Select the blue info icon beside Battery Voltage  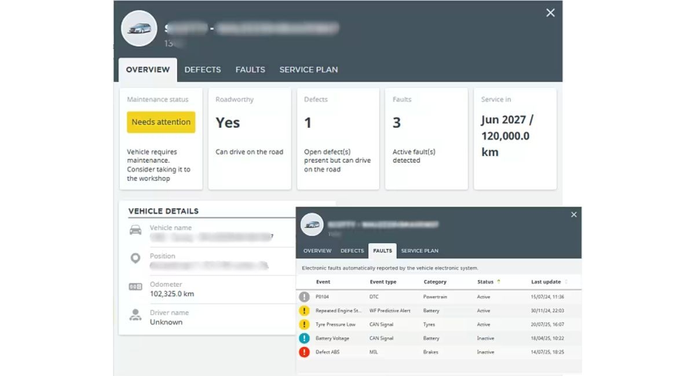click(x=304, y=338)
